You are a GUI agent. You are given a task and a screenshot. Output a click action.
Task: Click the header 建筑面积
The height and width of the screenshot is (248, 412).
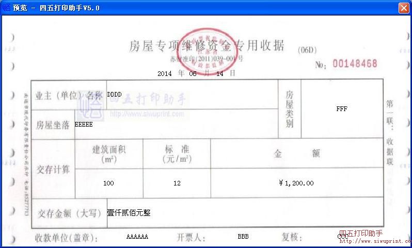(x=109, y=149)
